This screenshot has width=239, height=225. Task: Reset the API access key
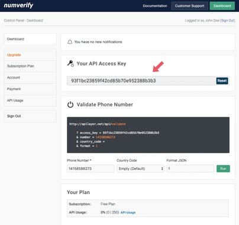coord(222,81)
